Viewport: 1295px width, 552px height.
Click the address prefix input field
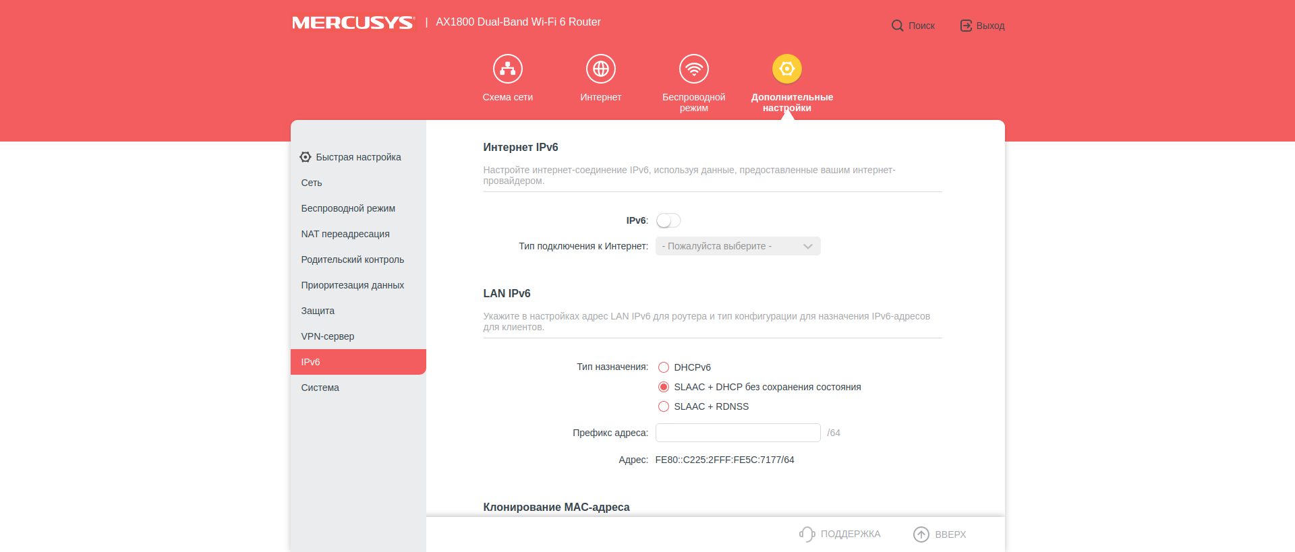coord(737,433)
